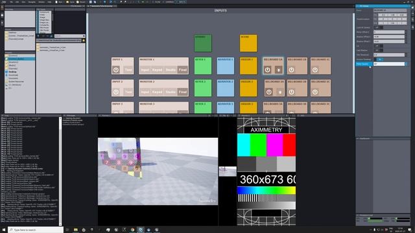
Task: Click Shadow Offset X stepper arrows
Action: coord(407,37)
